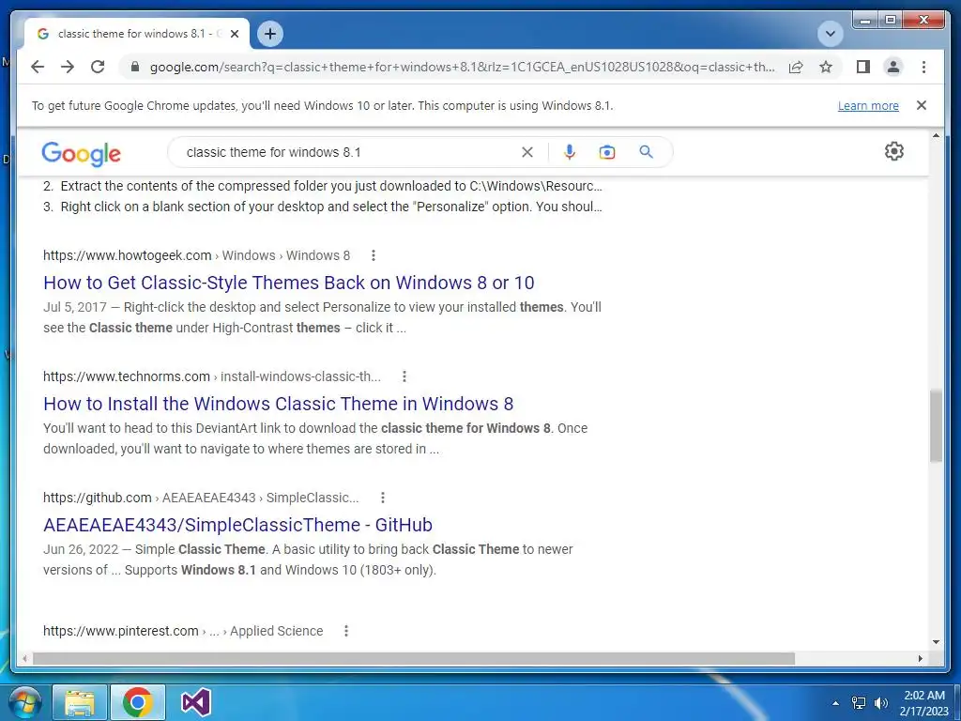This screenshot has height=721, width=961.
Task: Open volume control tray icon
Action: click(x=881, y=702)
